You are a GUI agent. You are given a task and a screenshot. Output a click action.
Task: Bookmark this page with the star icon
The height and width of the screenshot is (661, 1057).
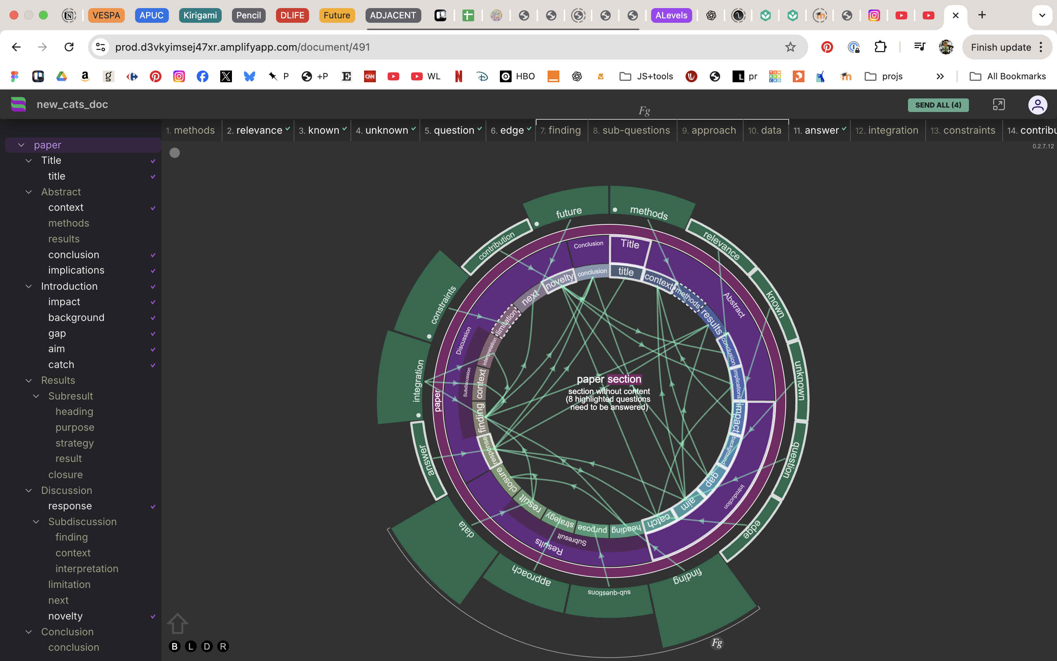[790, 47]
